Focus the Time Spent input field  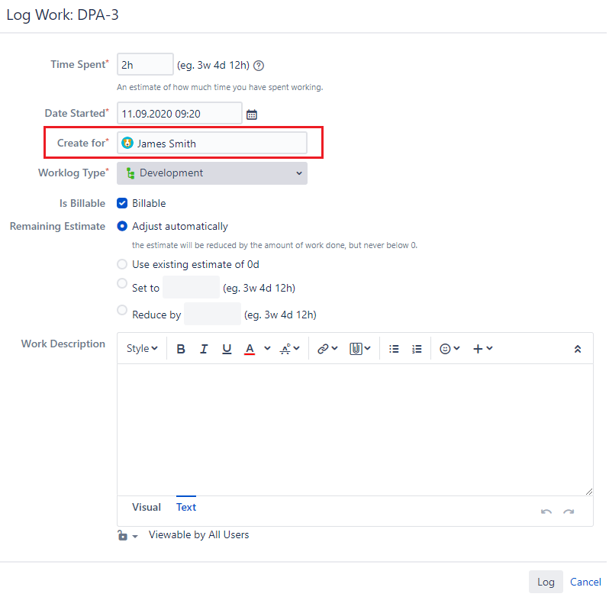(x=145, y=64)
